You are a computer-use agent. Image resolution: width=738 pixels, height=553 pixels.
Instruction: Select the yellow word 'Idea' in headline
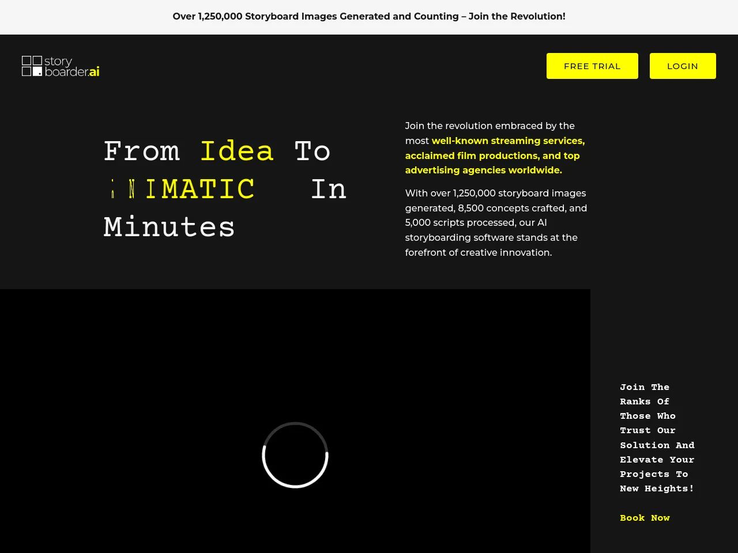(237, 151)
